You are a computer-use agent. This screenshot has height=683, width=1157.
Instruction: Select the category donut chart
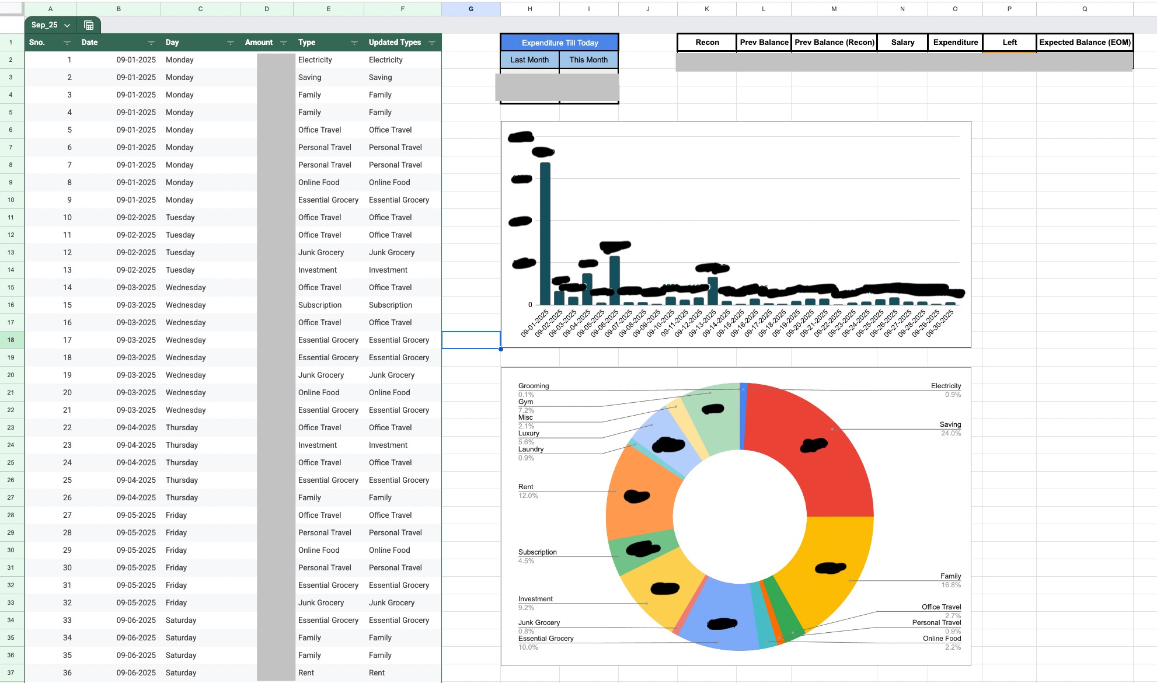(736, 517)
